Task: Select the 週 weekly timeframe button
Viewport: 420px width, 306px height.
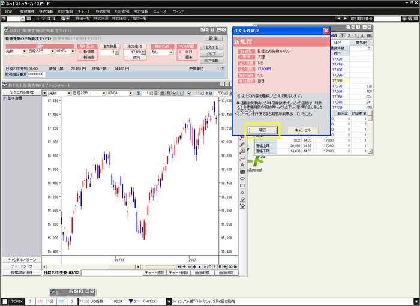Action: coord(163,93)
